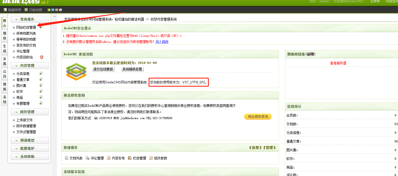
Task: Switch to the 模块 vertical tab
Action: click(x=5, y=36)
